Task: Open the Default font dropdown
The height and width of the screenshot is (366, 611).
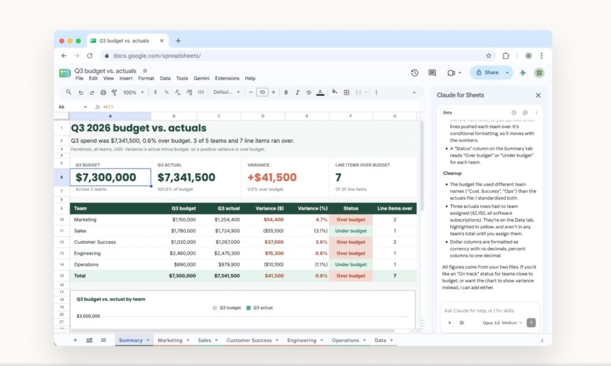Action: click(x=227, y=93)
